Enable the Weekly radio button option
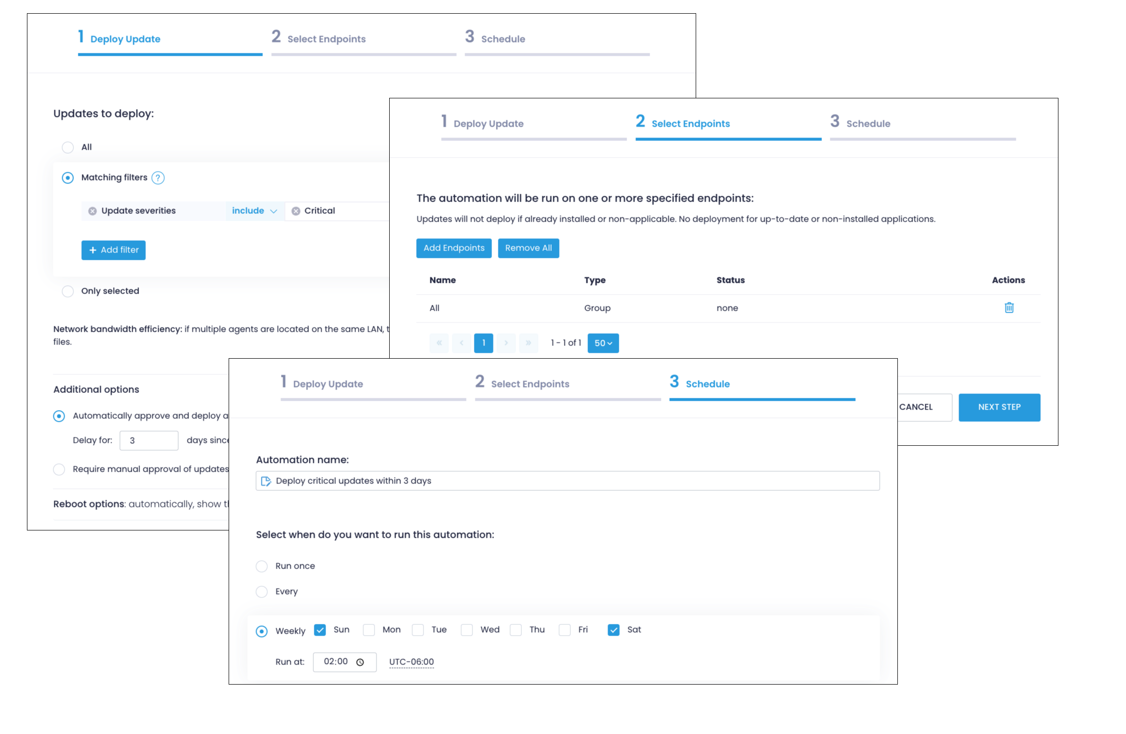This screenshot has width=1126, height=734. point(261,630)
